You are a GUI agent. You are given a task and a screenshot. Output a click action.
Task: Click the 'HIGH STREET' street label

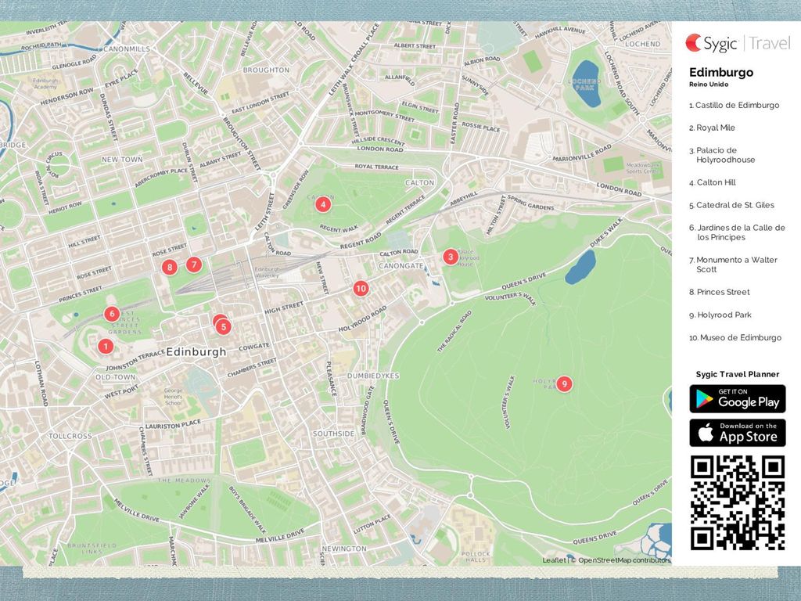point(284,308)
